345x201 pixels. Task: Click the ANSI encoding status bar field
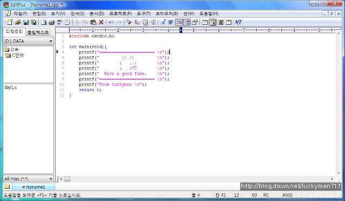[287, 195]
